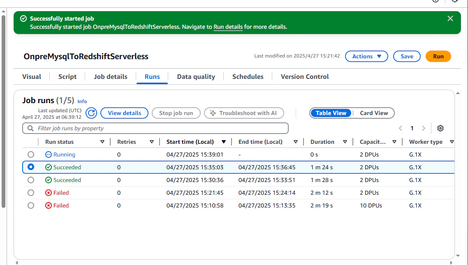Select radio for failed run at 15:21:45

click(x=31, y=193)
